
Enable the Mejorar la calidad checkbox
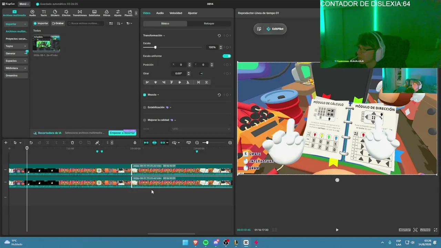tap(145, 120)
